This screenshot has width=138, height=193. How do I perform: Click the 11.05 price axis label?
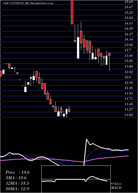point(129,115)
